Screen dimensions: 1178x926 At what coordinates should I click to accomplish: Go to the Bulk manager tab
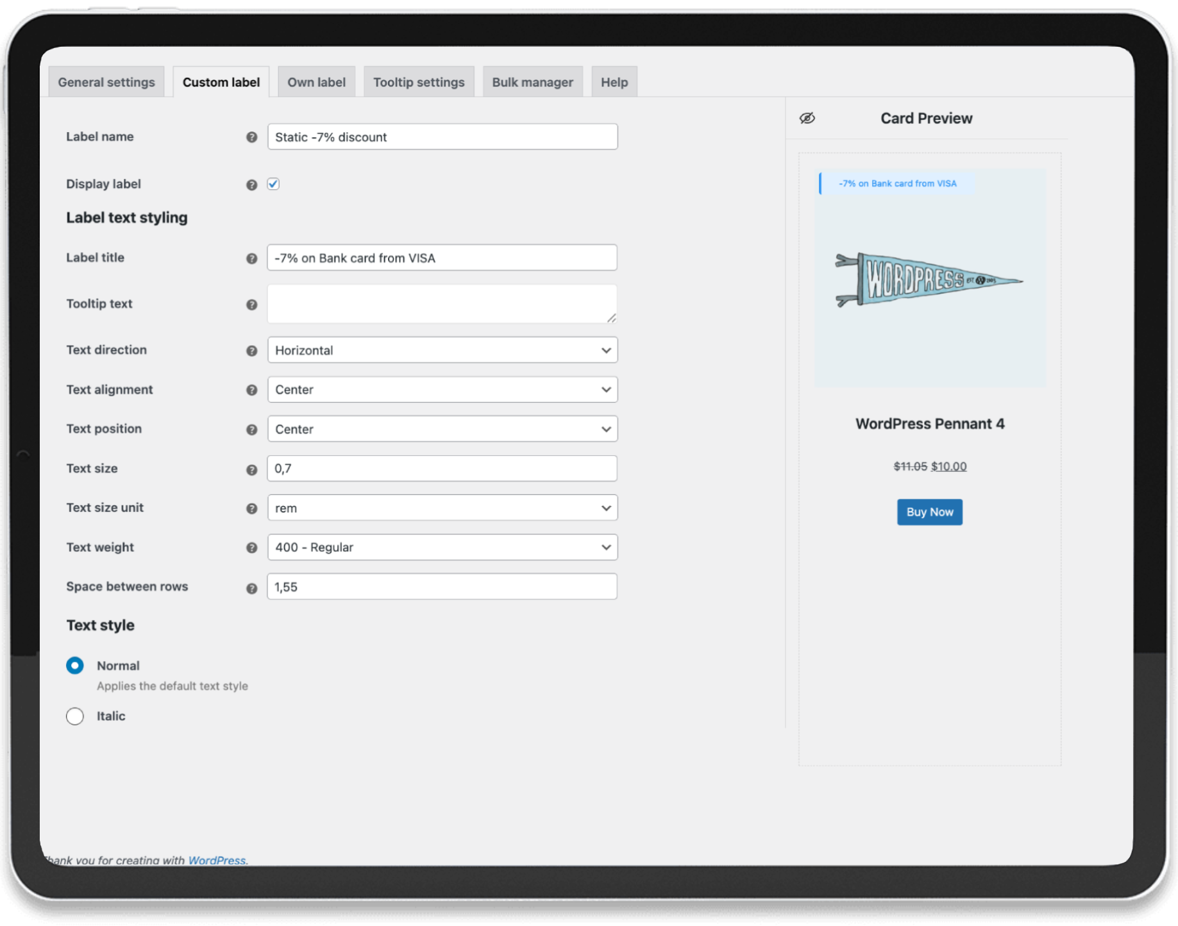tap(533, 82)
